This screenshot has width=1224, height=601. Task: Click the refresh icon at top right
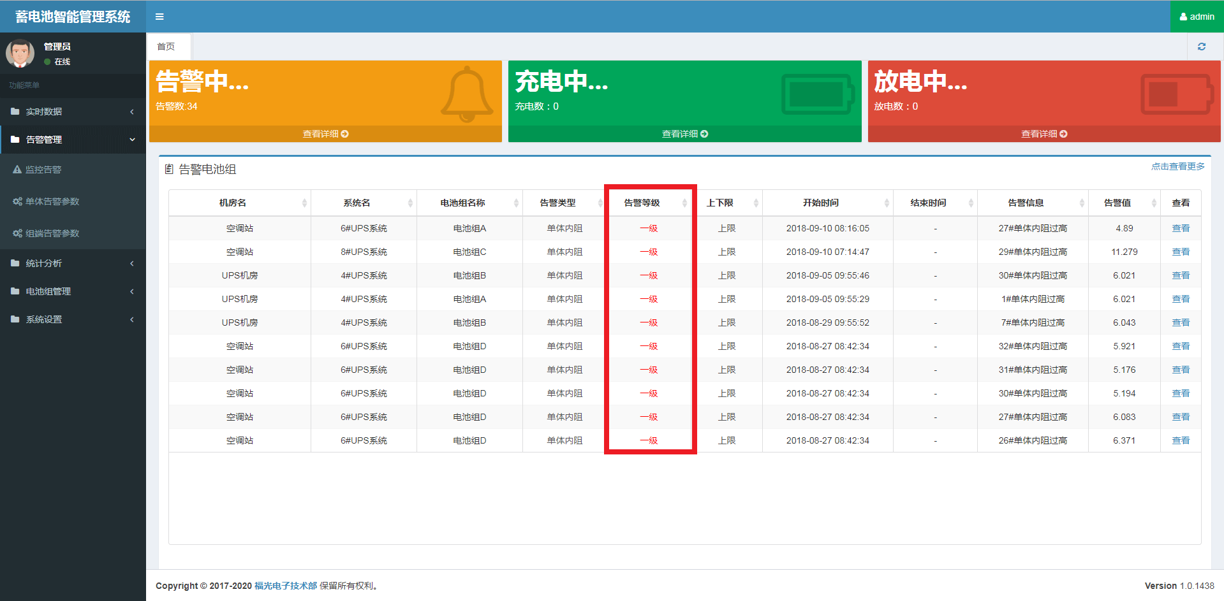[x=1202, y=47]
